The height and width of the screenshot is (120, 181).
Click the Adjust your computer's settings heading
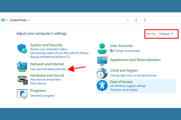tap(41, 34)
